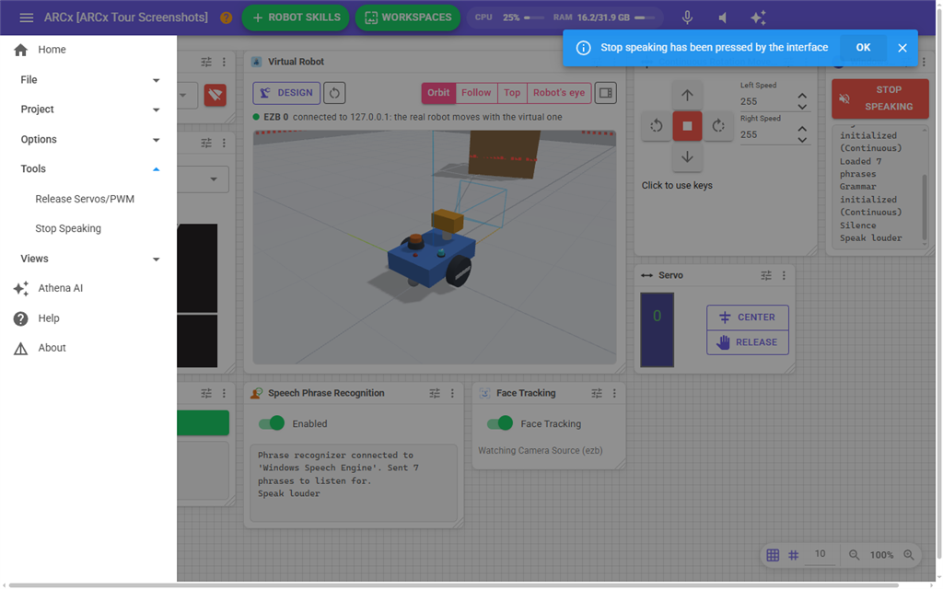Open About from the side menu
The width and height of the screenshot is (943, 589).
pyautogui.click(x=88, y=348)
